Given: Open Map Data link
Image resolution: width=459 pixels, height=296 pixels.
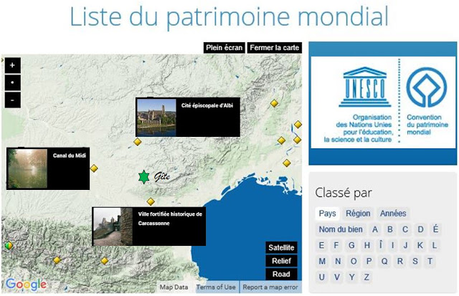Looking at the screenshot, I should (x=174, y=287).
